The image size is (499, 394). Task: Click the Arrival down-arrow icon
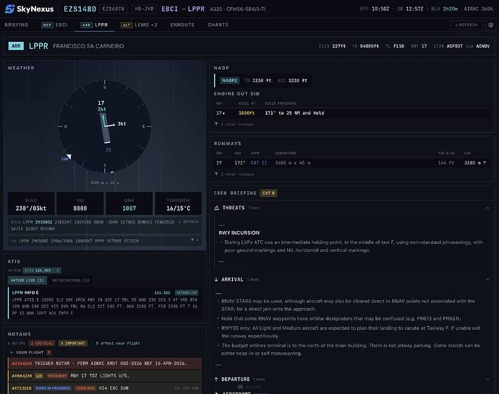(216, 279)
